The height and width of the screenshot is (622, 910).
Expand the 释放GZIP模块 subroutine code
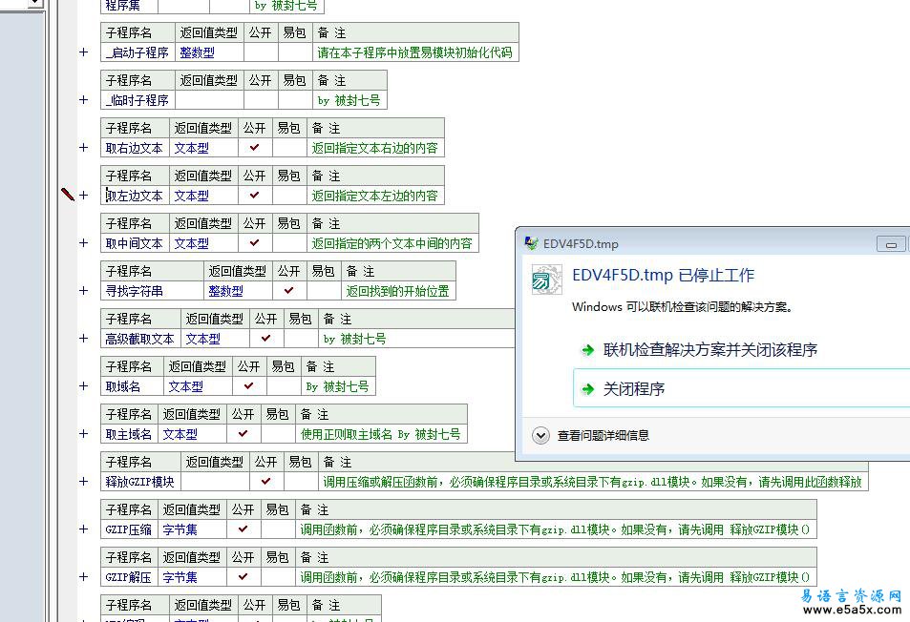(84, 482)
